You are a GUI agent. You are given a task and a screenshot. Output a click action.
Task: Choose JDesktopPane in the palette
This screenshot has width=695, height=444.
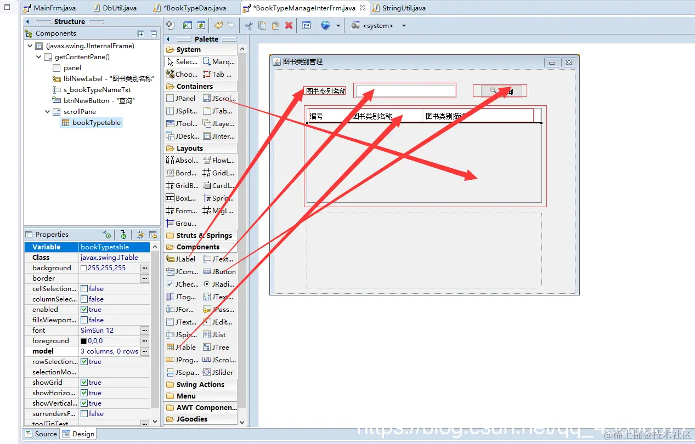pyautogui.click(x=182, y=136)
